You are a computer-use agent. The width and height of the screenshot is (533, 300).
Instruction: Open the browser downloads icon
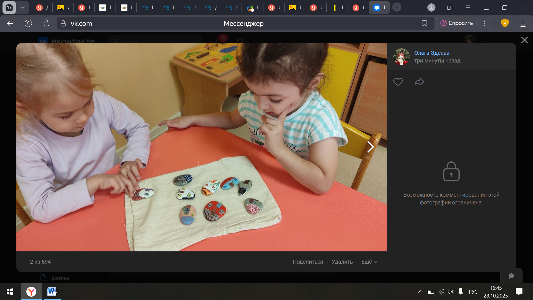[x=523, y=24]
